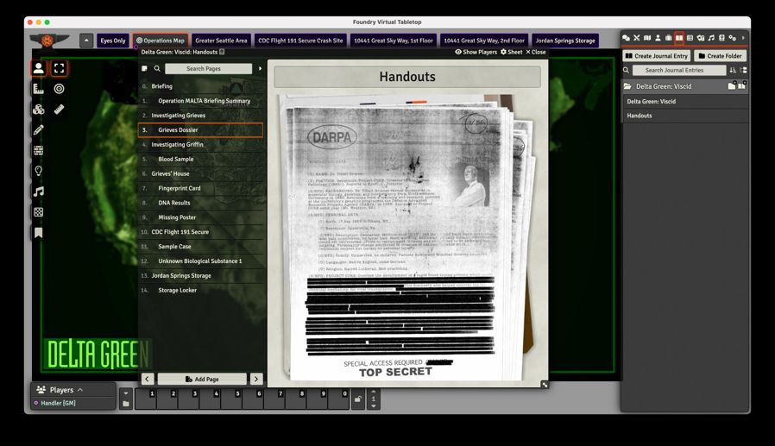
Task: Focus the Search Journal Entries field
Action: [678, 70]
